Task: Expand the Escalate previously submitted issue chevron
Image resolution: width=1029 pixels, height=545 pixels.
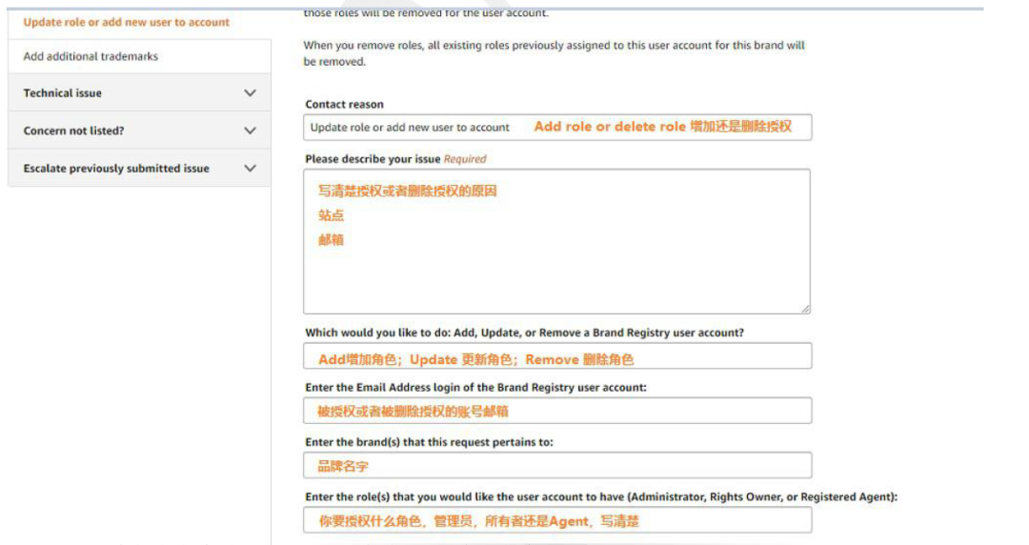Action: point(250,168)
